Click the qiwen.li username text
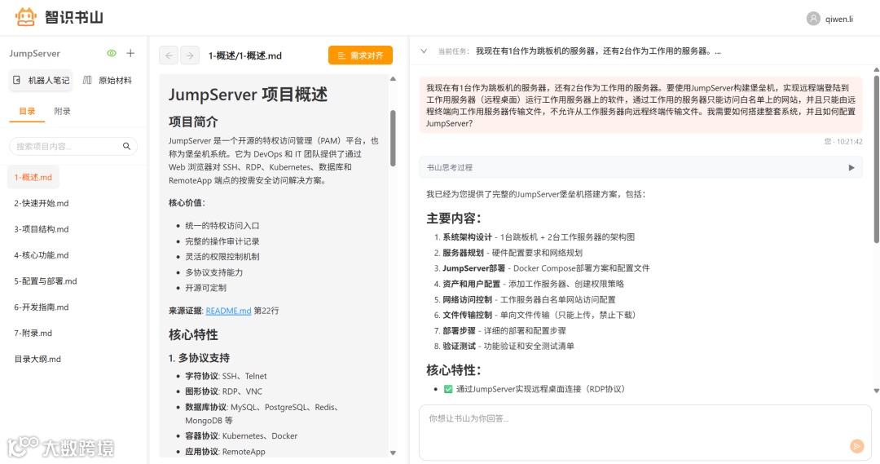This screenshot has height=464, width=880. coord(839,19)
